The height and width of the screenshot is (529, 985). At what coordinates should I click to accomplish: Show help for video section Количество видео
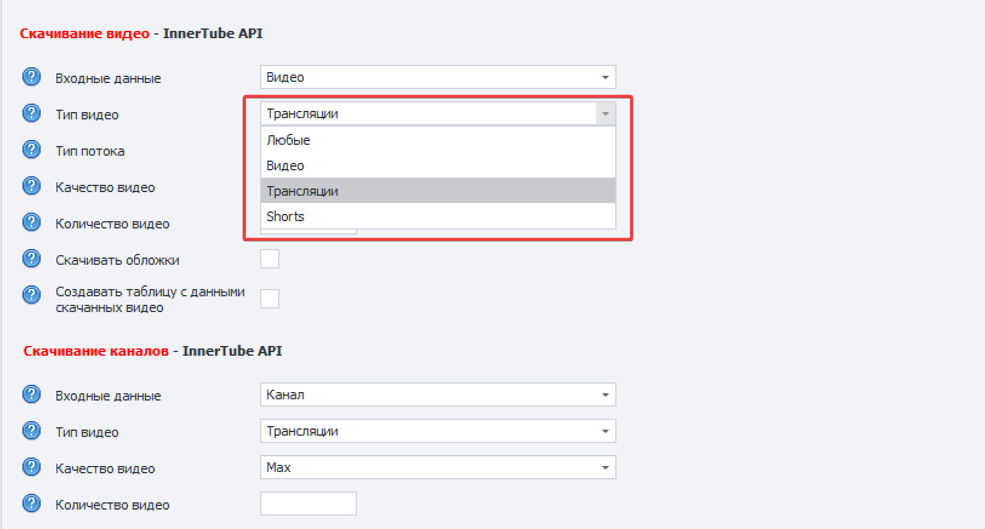point(32,222)
